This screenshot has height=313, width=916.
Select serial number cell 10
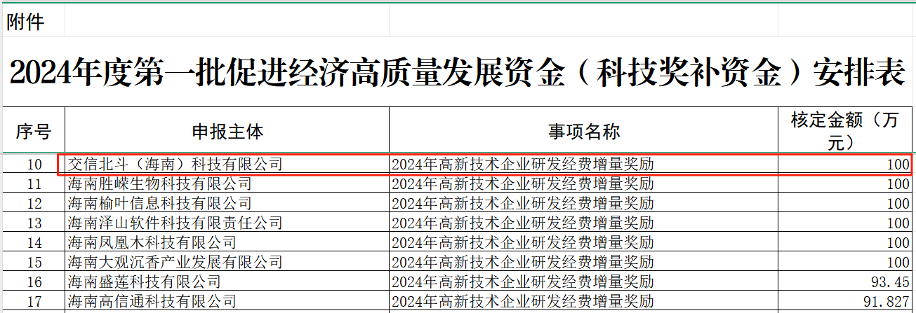click(x=32, y=165)
